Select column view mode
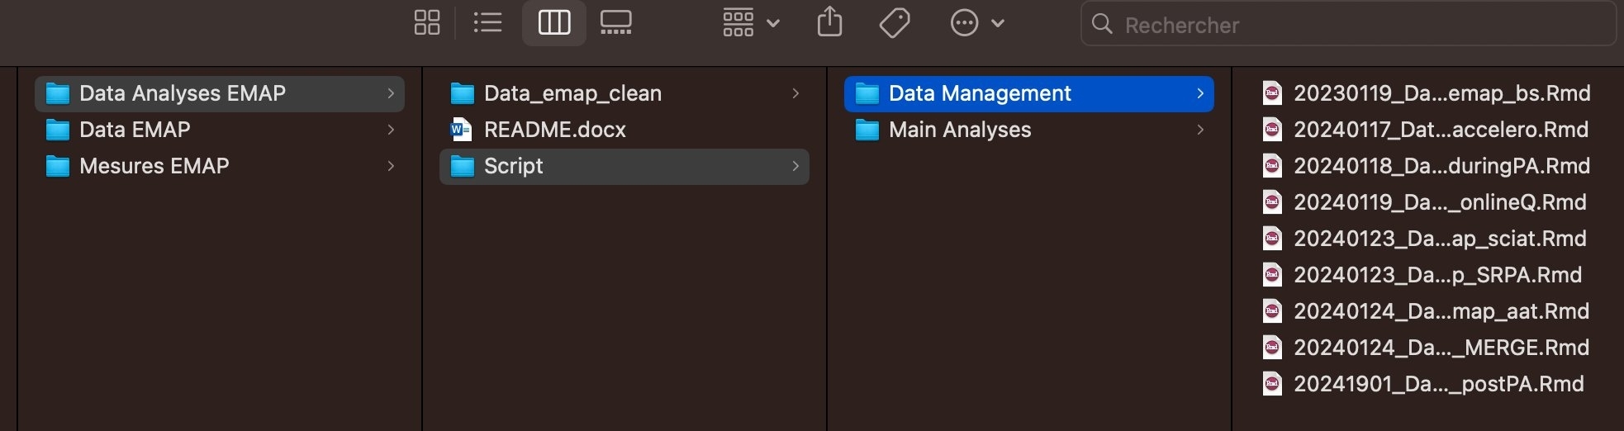Screen dimensions: 1624x431 (x=553, y=23)
